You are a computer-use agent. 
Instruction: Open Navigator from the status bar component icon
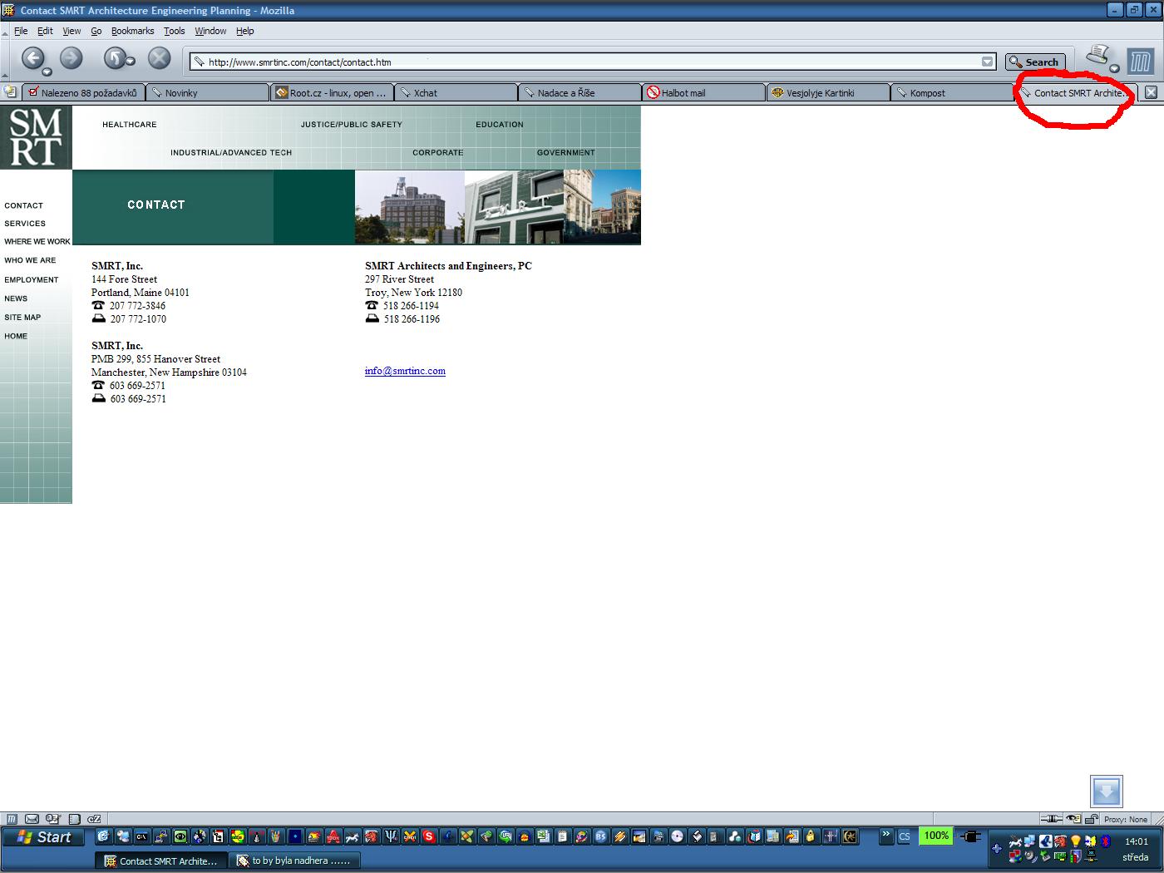[12, 819]
